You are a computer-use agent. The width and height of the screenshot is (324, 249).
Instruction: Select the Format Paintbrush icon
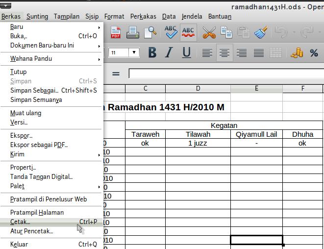coord(261,33)
